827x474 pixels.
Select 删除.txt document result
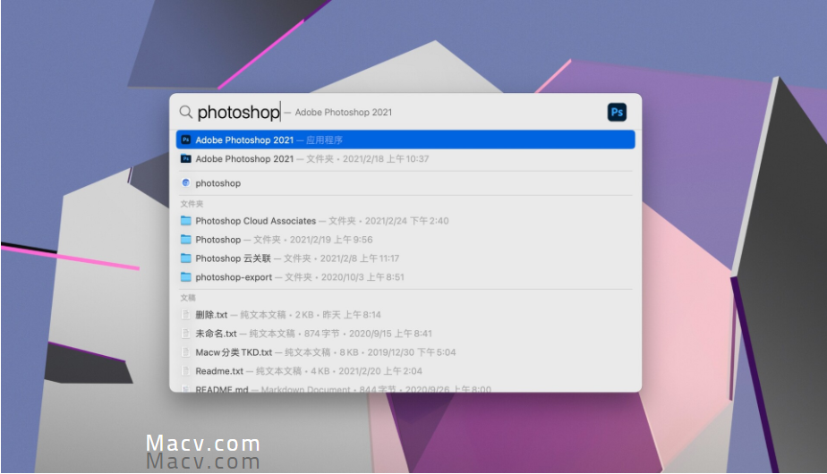point(405,315)
